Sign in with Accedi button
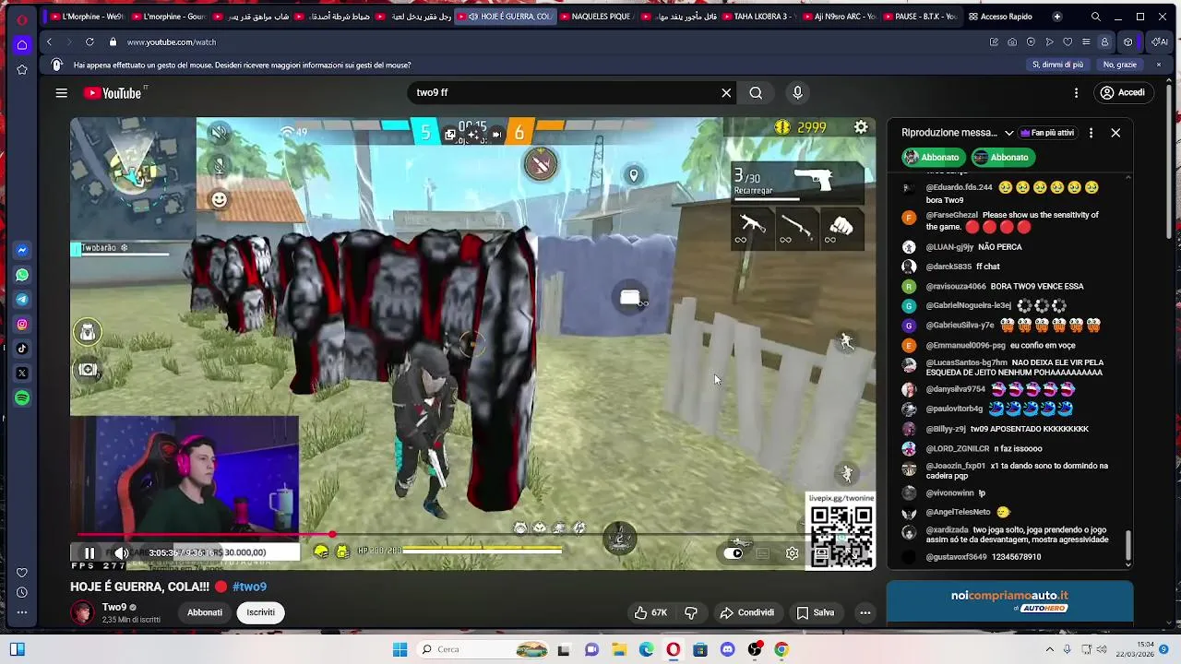Image resolution: width=1181 pixels, height=664 pixels. point(1122,93)
